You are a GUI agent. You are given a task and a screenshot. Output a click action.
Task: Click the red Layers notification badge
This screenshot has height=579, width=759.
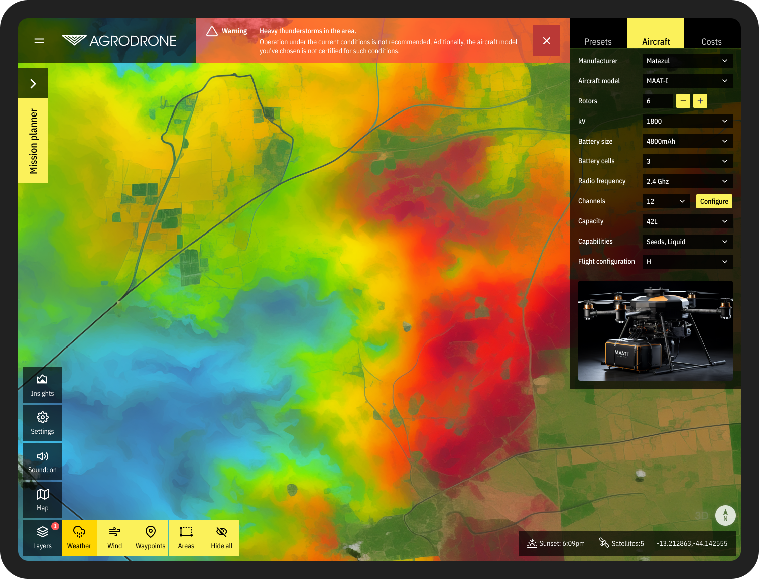pos(55,526)
